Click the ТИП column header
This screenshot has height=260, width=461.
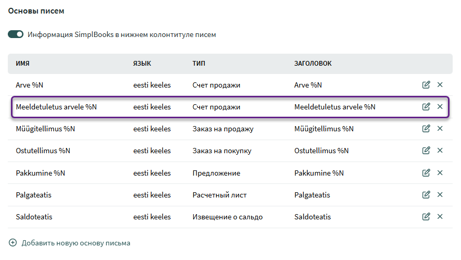(x=198, y=63)
